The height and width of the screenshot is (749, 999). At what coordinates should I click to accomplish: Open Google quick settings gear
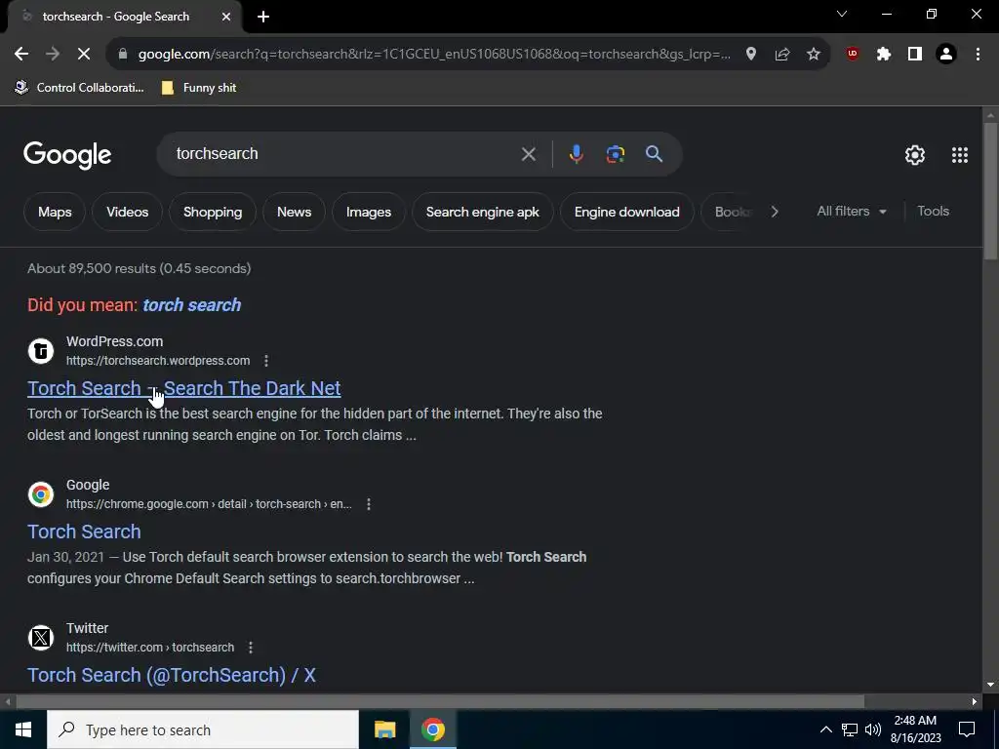coord(915,155)
